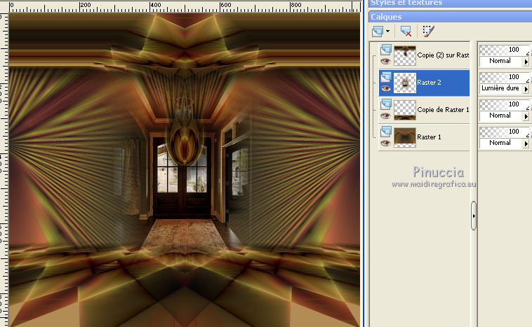Select the 'Copie de Raster 1' layer name
Image resolution: width=532 pixels, height=327 pixels.
pos(443,110)
